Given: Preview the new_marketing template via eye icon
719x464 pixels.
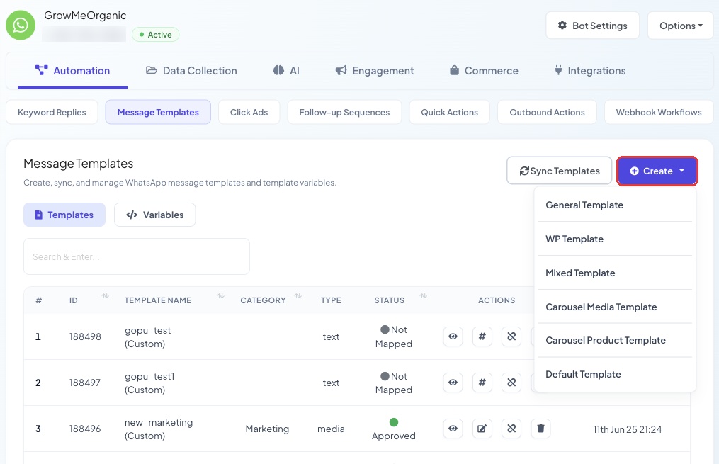Looking at the screenshot, I should [453, 429].
